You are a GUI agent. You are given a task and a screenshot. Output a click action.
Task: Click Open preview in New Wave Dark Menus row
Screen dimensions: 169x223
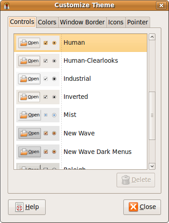[x=29, y=152]
